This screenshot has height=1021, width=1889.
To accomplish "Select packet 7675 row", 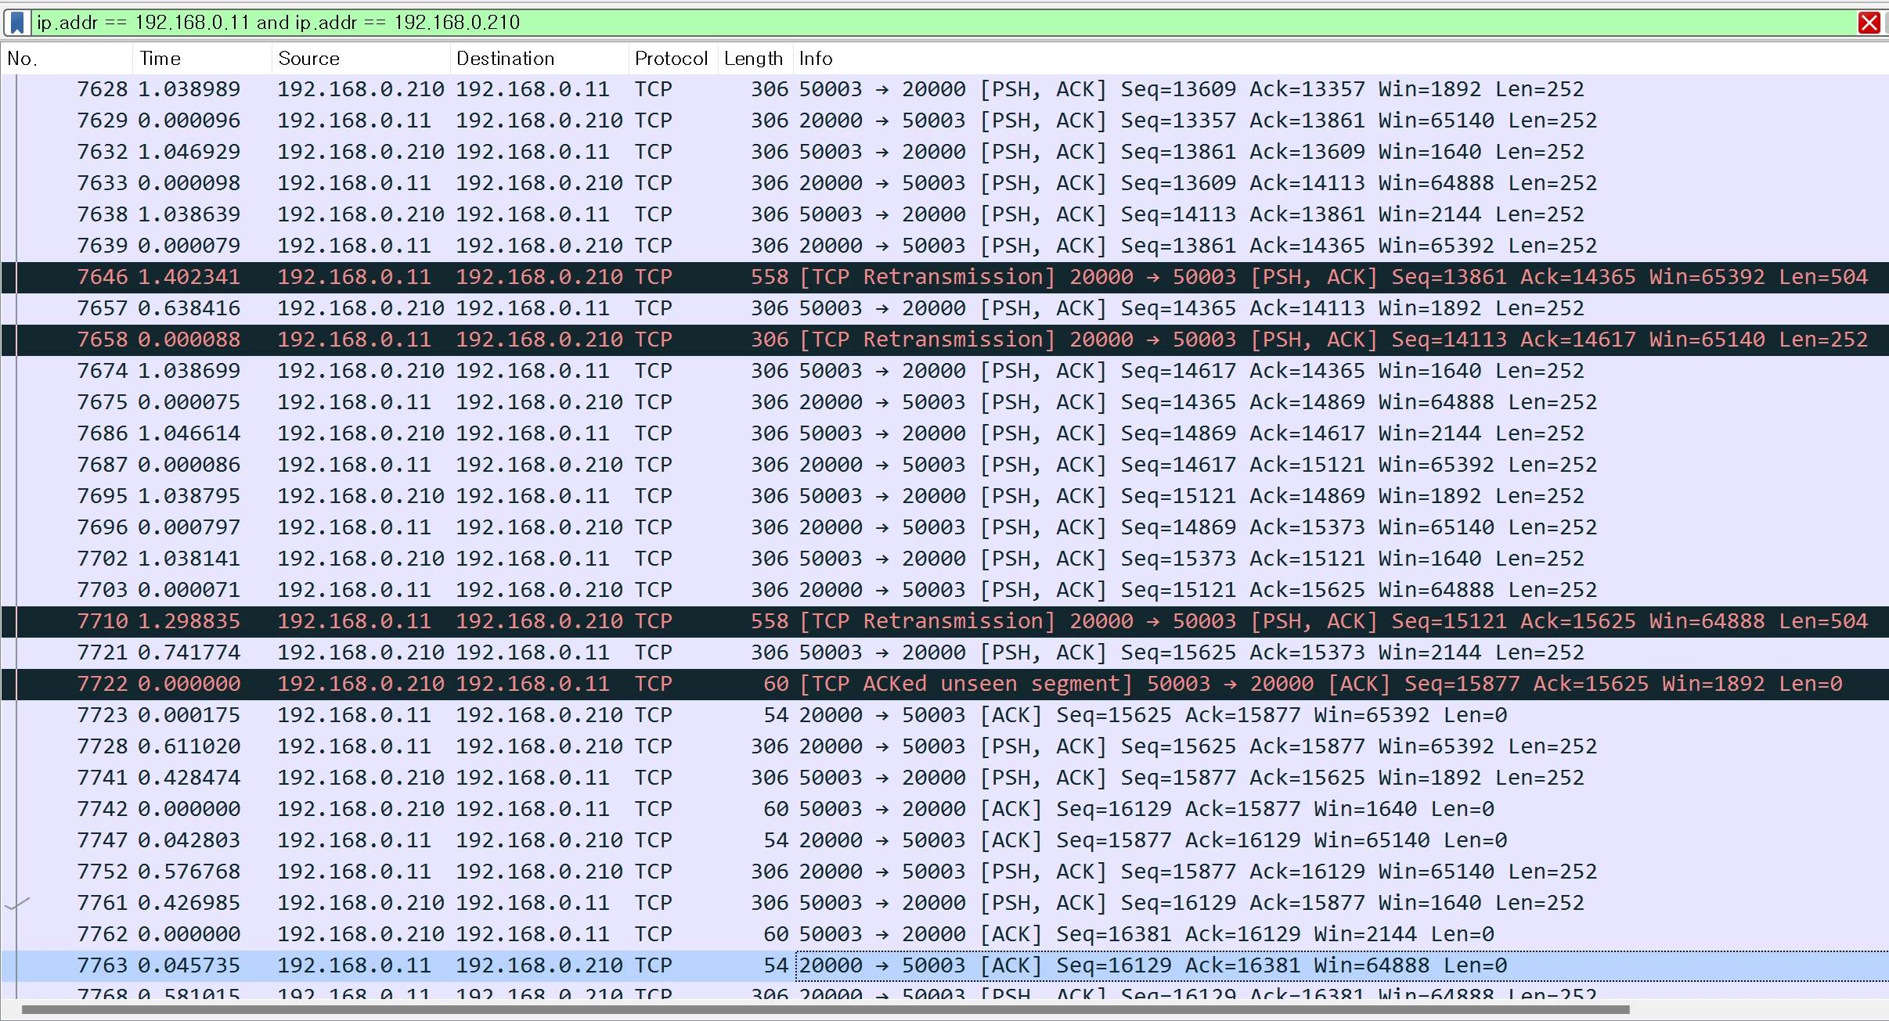I will [x=945, y=402].
